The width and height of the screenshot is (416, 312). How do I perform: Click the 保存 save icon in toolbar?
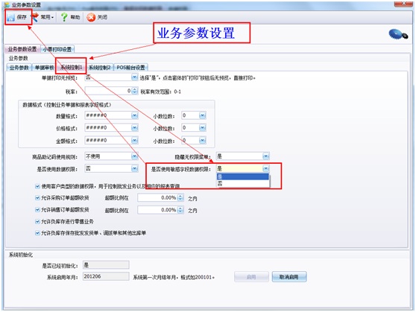11,18
